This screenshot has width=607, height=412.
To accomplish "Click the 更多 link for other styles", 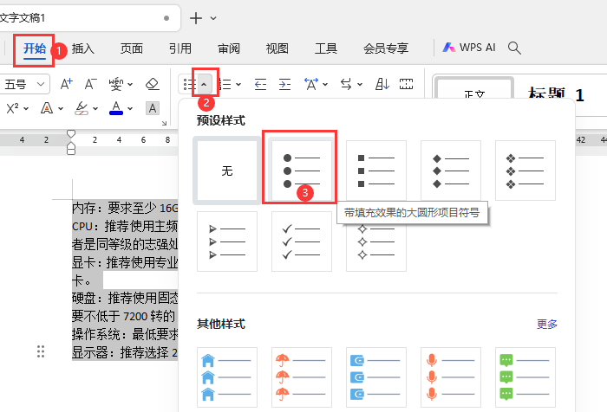I will pos(547,324).
